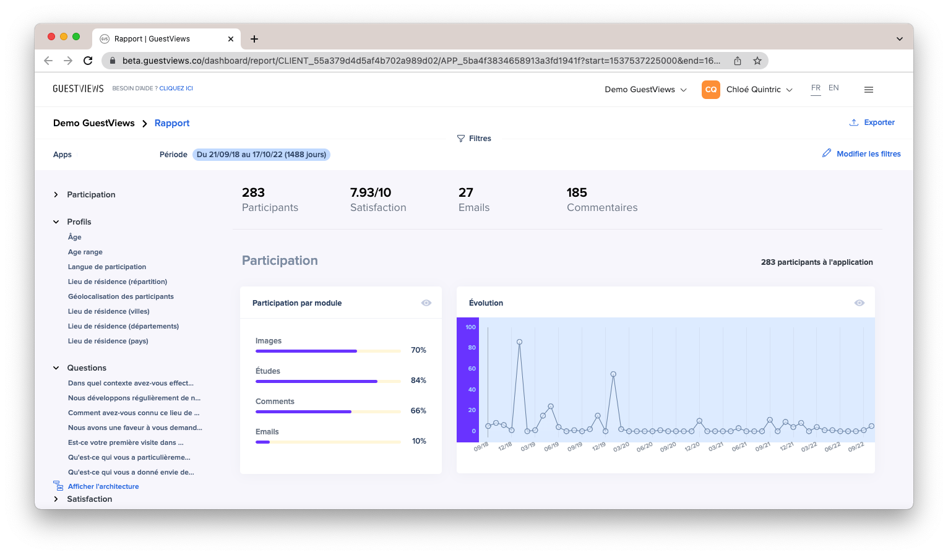Select Langue de participation
Screen dimensions: 948x555
click(107, 267)
